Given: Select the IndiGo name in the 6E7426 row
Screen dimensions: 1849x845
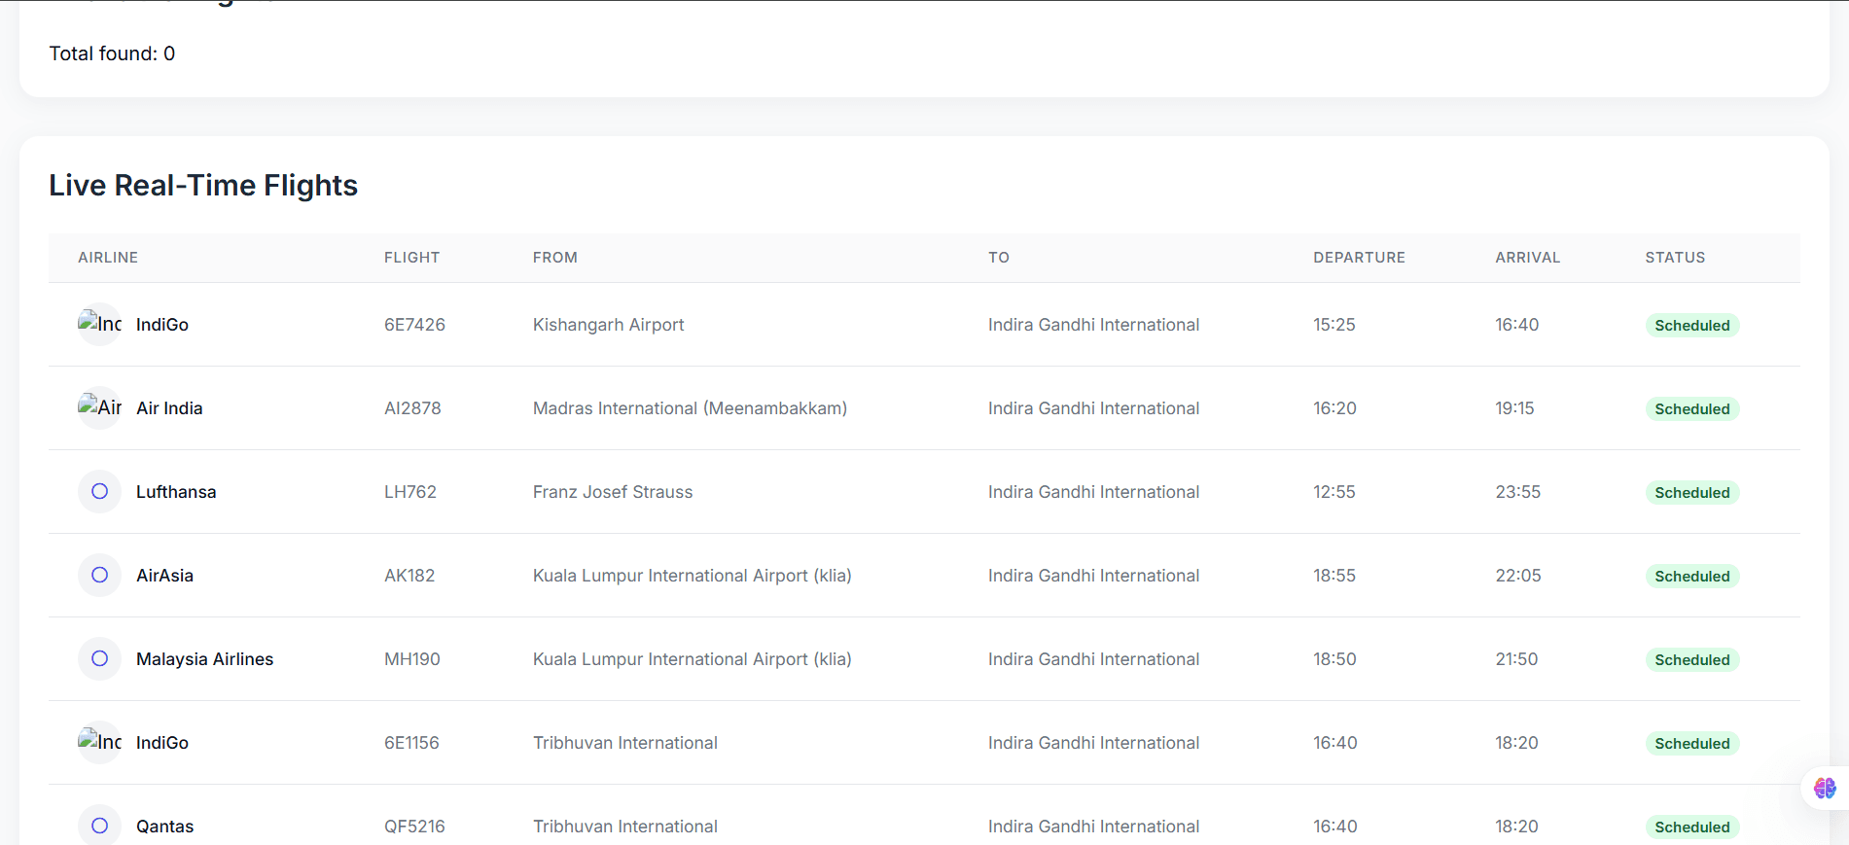Looking at the screenshot, I should tap(162, 325).
